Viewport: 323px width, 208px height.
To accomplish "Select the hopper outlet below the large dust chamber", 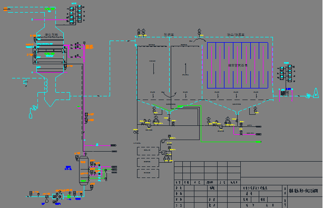I will (x=237, y=113).
